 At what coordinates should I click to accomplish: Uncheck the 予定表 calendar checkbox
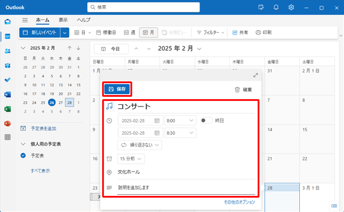click(23, 155)
